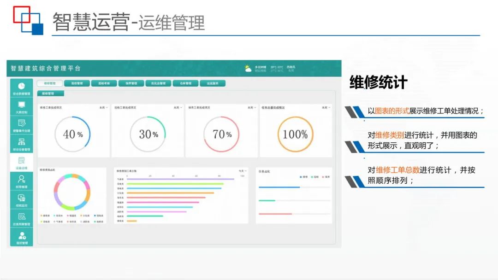
Task: Open 报警事件处理 from the left sidebar
Action: [x=21, y=125]
